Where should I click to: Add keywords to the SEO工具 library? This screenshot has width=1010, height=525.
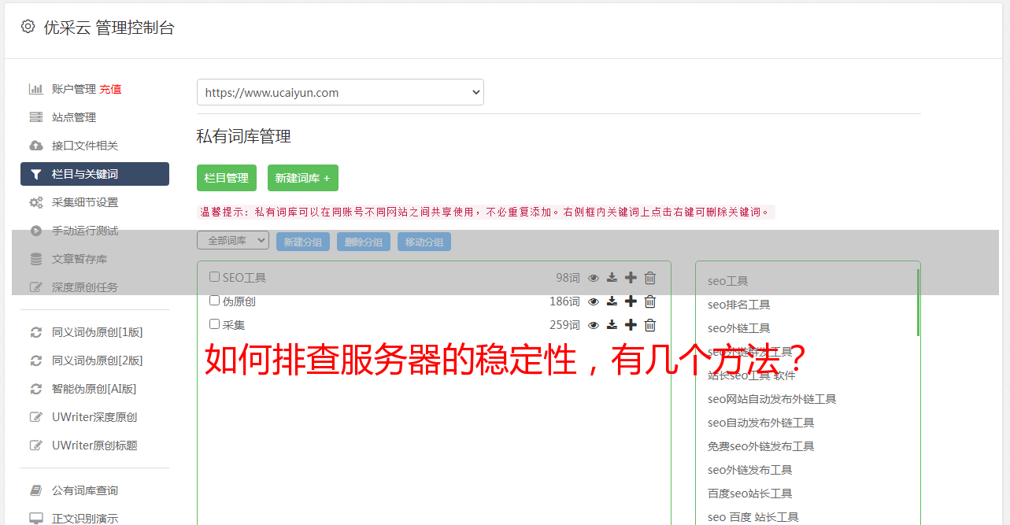tap(631, 278)
